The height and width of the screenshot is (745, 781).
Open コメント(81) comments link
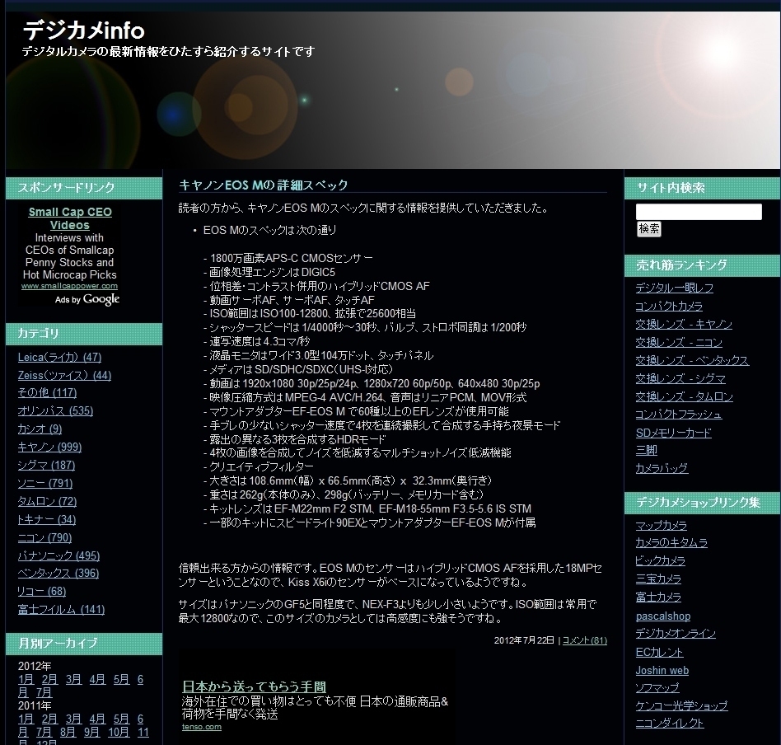(585, 641)
